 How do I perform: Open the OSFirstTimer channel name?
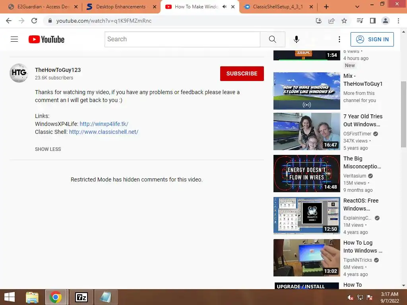point(357,134)
